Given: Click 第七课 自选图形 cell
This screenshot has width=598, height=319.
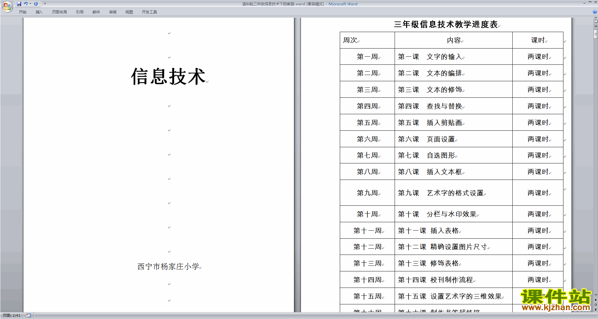Looking at the screenshot, I should pos(453,155).
